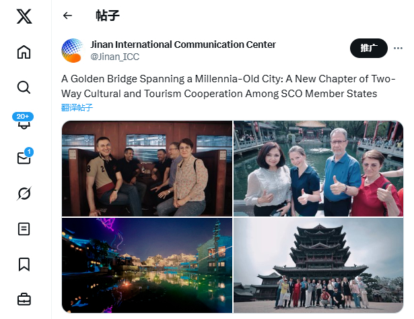This screenshot has width=414, height=319.
Task: Go to the Home feed icon
Action: point(24,52)
